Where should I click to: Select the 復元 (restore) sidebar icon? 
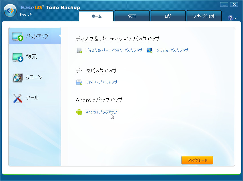tap(18, 57)
